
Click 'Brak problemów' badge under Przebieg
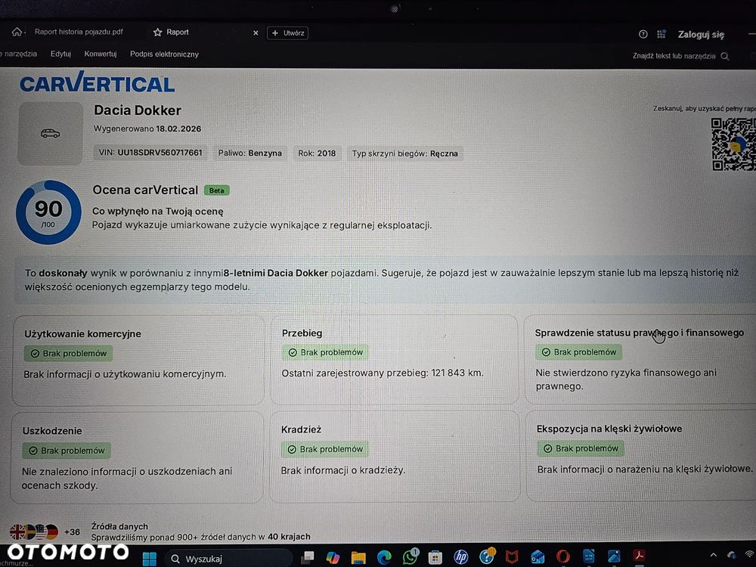(325, 352)
